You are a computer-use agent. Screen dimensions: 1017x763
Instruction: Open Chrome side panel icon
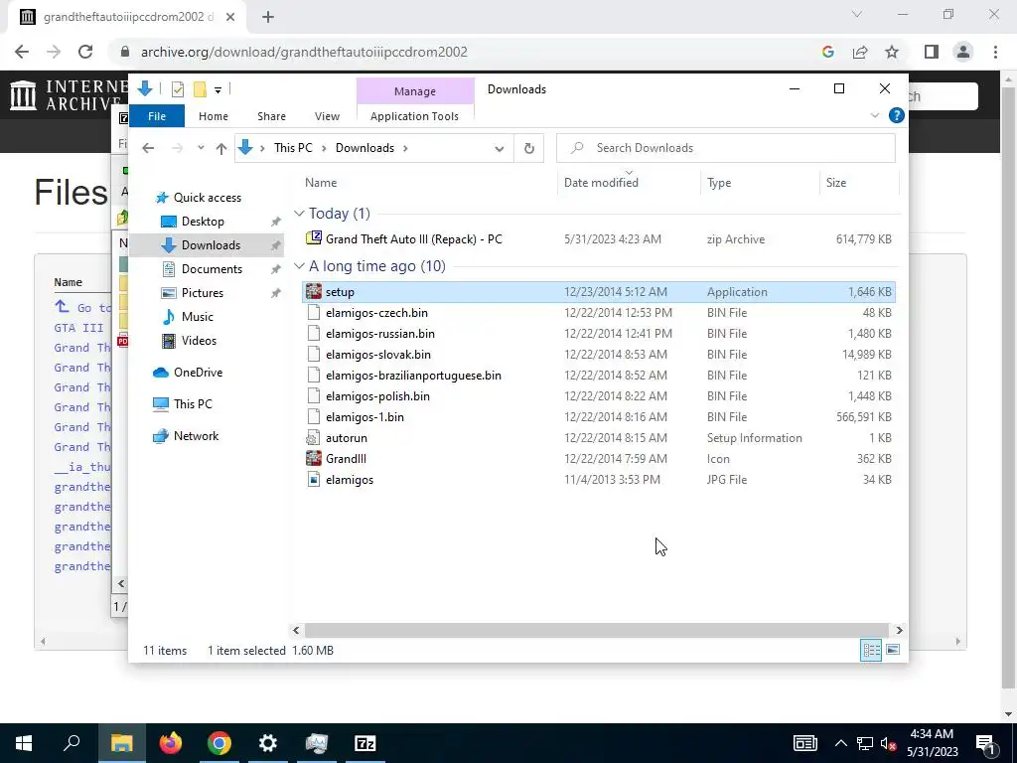932,52
